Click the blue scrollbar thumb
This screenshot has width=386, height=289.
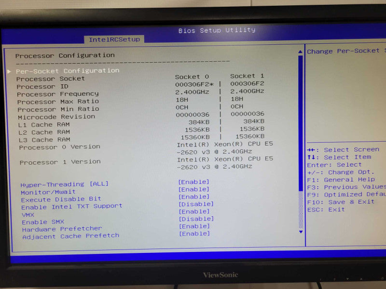[300, 123]
